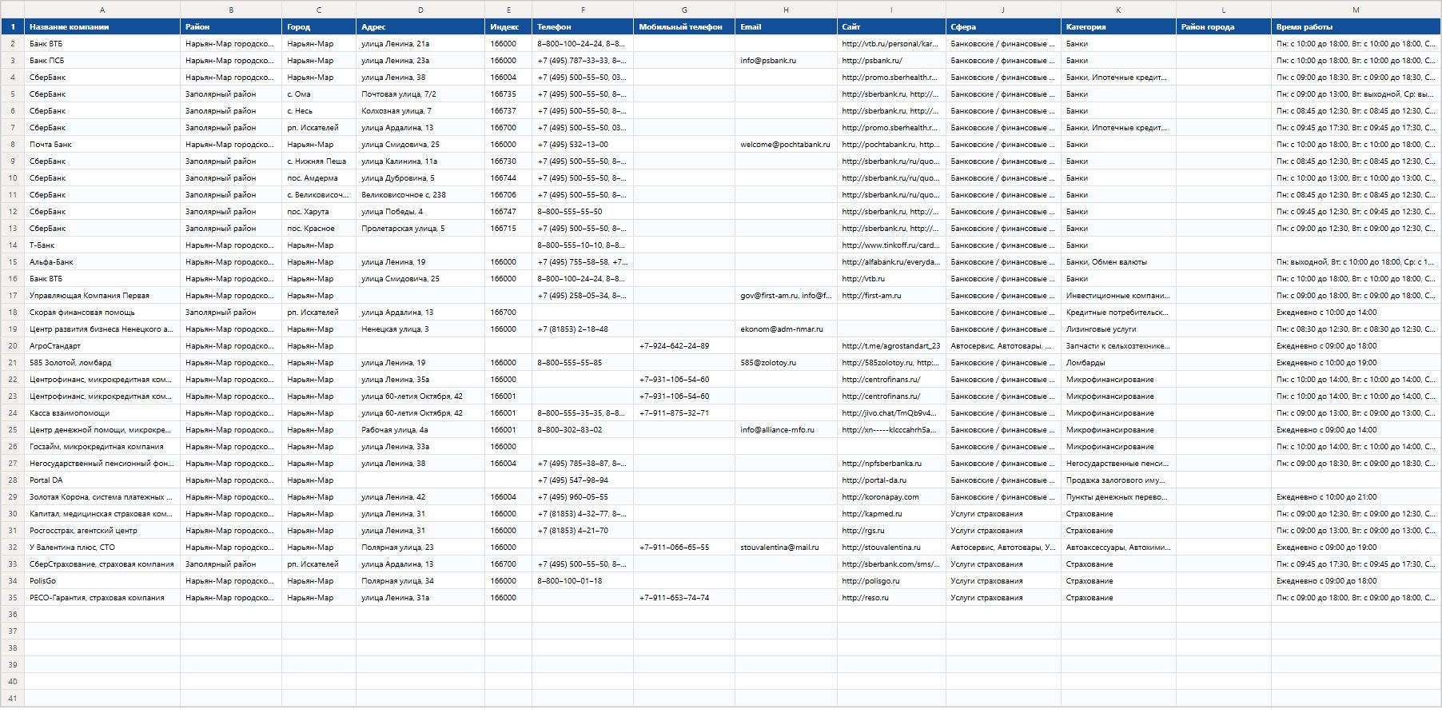The width and height of the screenshot is (1442, 721).
Task: Select the address cell 'Почтовая улица, 7/2'
Action: tap(420, 94)
